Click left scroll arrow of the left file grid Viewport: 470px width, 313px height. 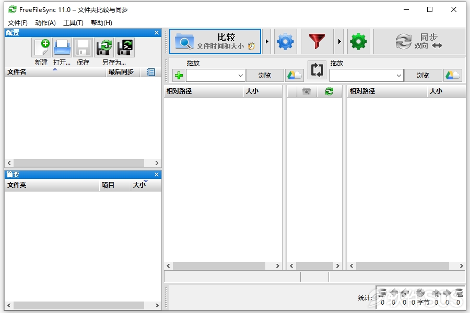pos(169,266)
